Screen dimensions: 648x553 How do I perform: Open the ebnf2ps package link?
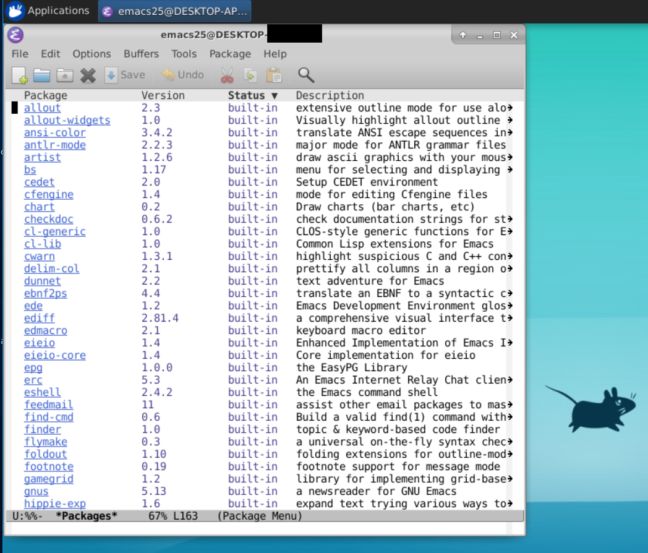tap(46, 293)
